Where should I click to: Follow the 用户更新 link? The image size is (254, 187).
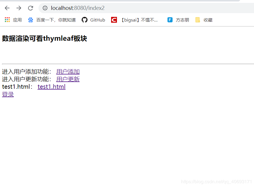pos(68,79)
